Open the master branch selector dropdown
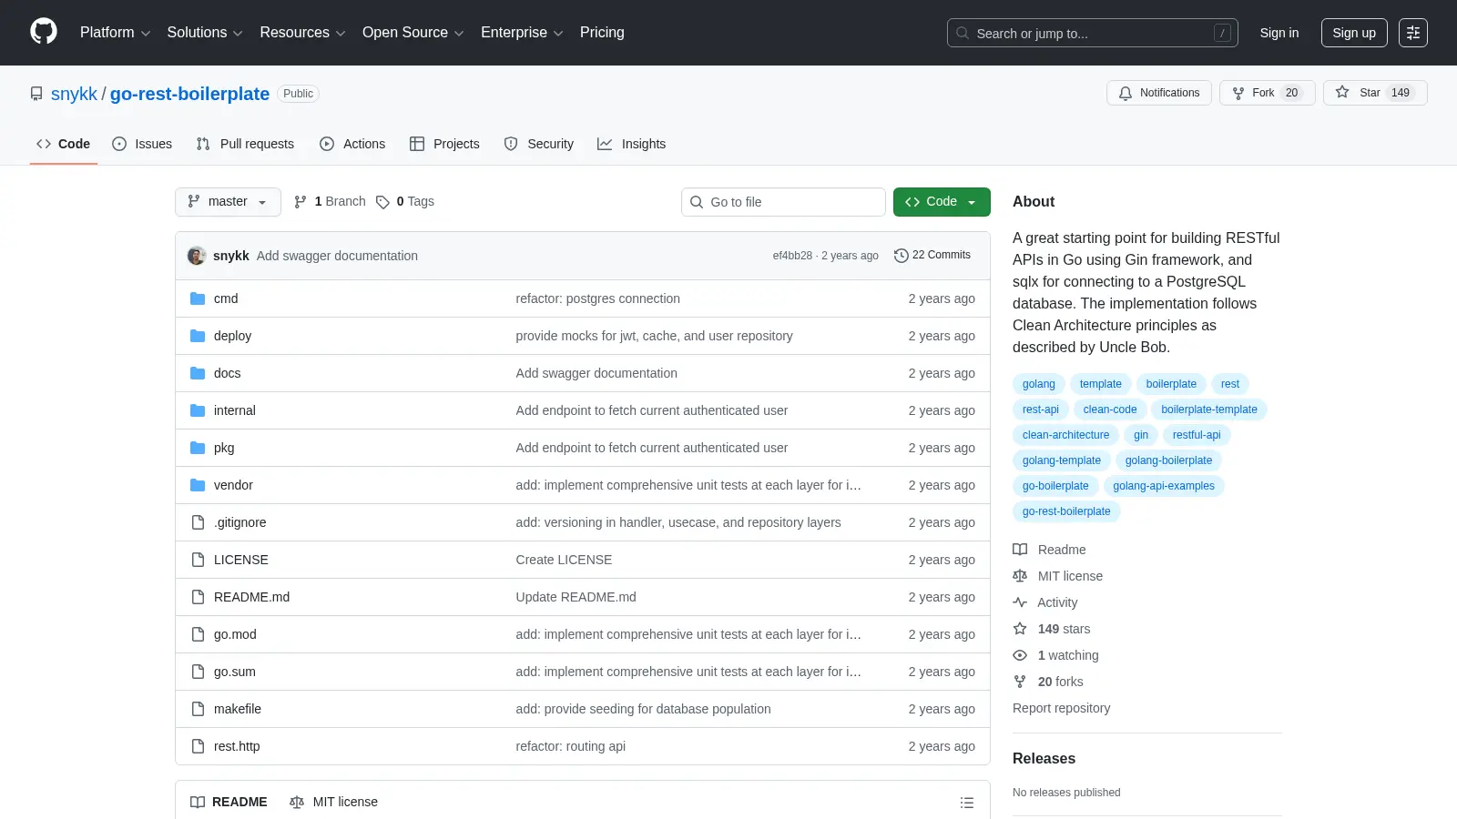This screenshot has width=1457, height=819. coord(228,202)
